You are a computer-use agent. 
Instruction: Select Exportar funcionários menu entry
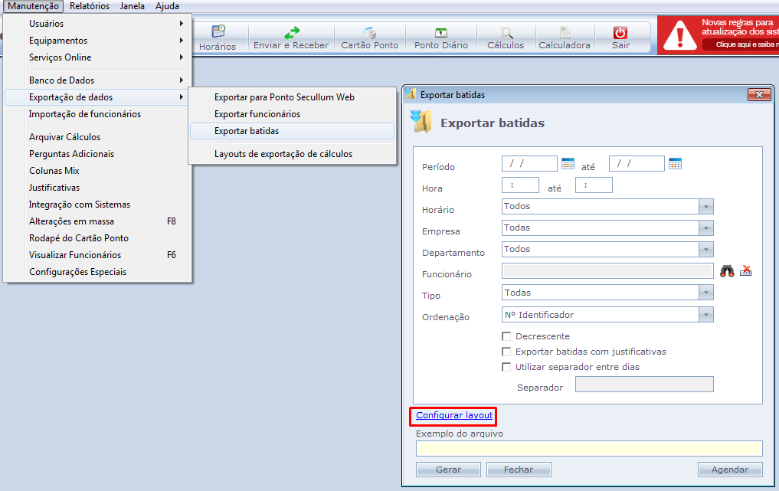click(x=257, y=114)
